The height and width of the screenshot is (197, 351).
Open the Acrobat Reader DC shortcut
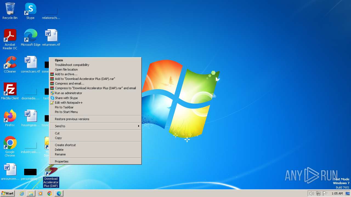pyautogui.click(x=10, y=39)
